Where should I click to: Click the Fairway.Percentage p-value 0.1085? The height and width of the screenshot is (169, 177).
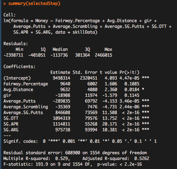coord(132,84)
